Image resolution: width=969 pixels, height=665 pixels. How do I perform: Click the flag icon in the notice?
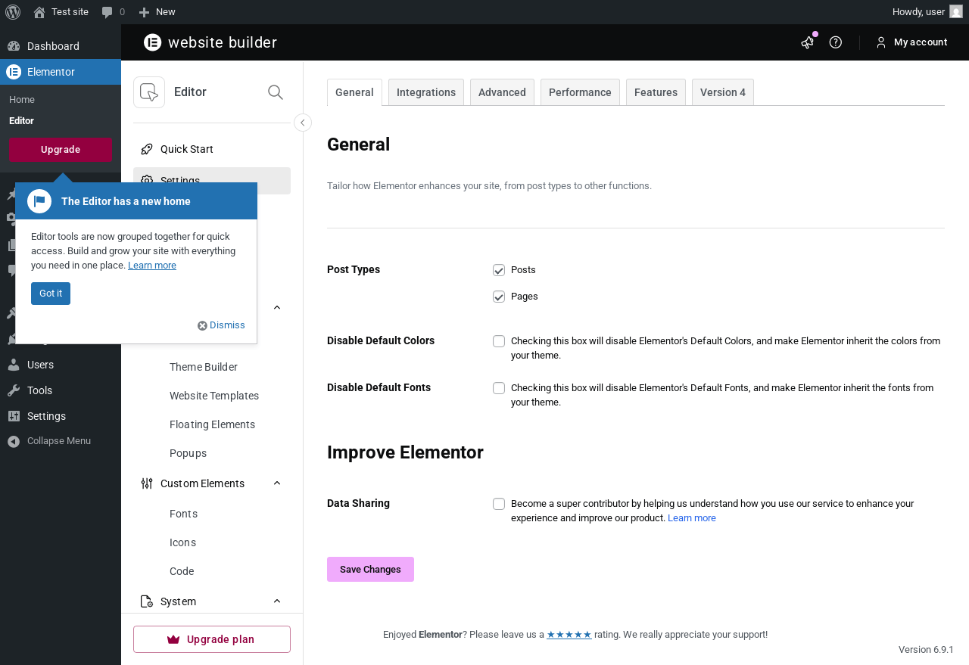(x=39, y=201)
